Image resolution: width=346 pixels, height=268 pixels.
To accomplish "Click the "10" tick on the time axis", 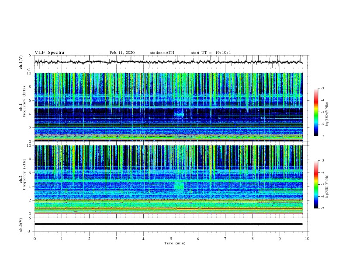I will click(x=307, y=239).
